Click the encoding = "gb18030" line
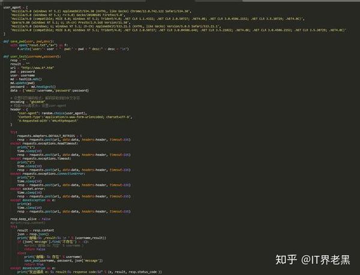This screenshot has width=360, height=275. (x=28, y=102)
